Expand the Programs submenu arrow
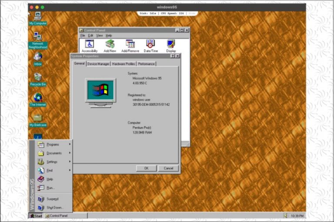334x222 pixels. click(70, 144)
